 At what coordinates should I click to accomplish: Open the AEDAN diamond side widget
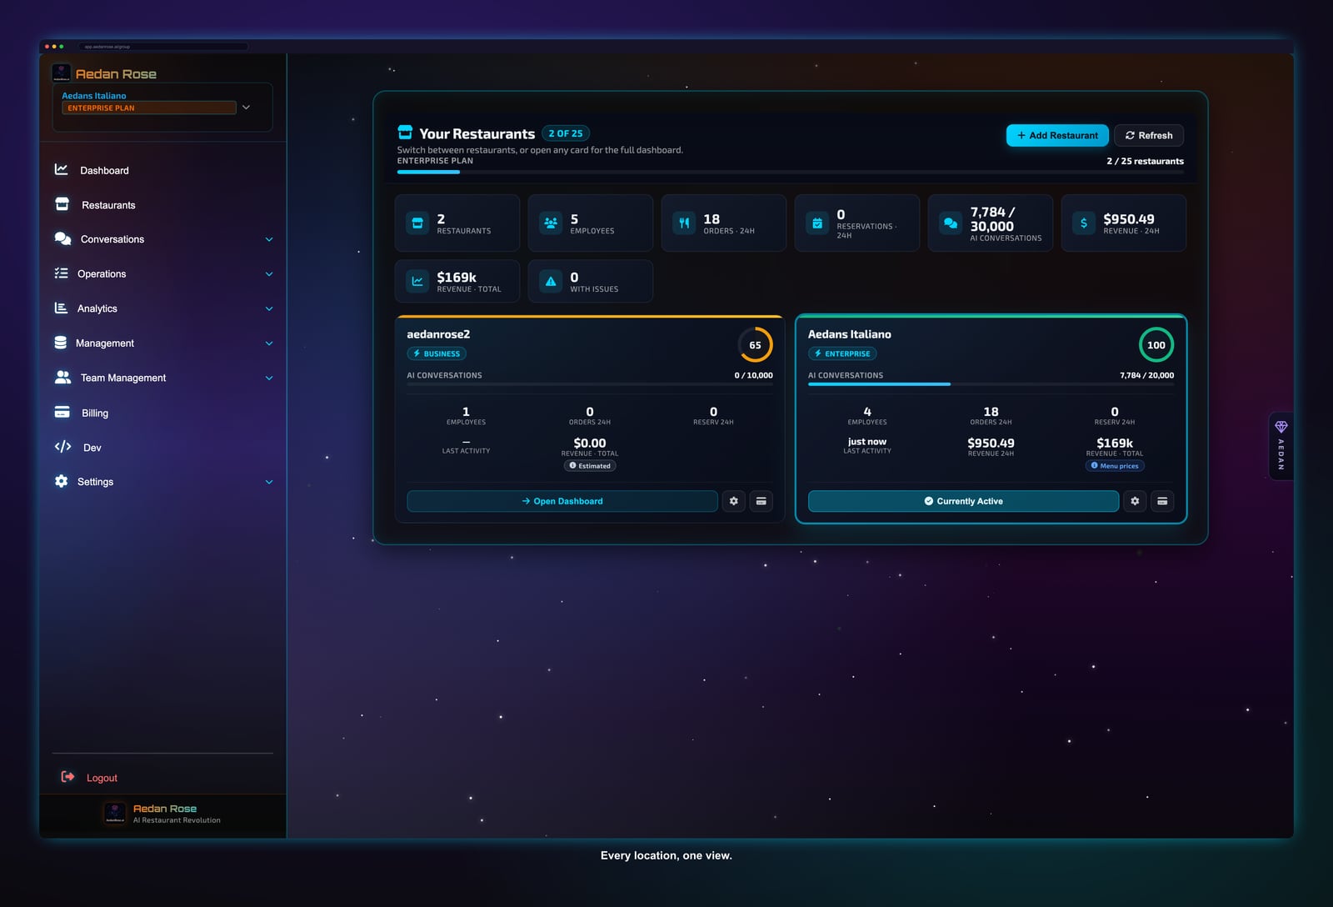pyautogui.click(x=1281, y=446)
